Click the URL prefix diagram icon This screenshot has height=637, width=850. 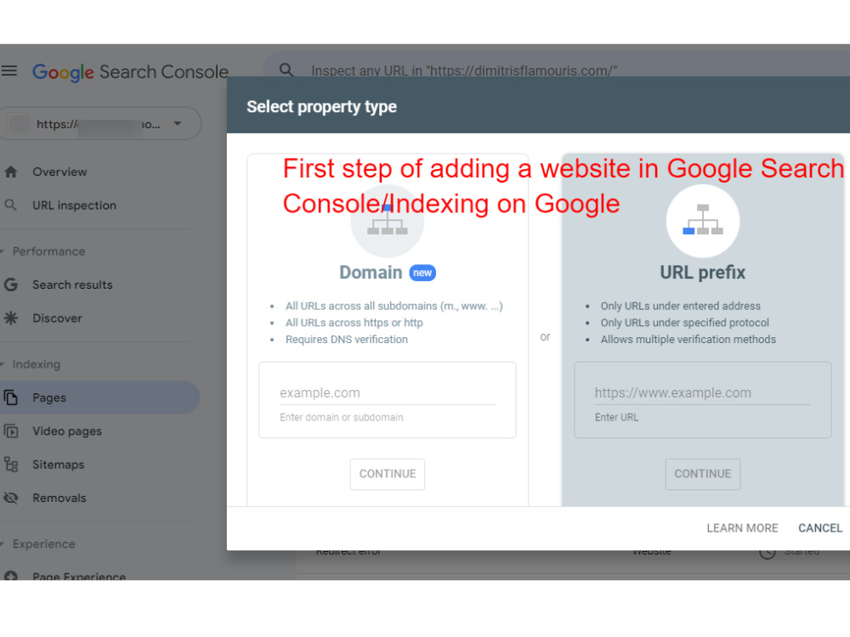click(x=703, y=219)
